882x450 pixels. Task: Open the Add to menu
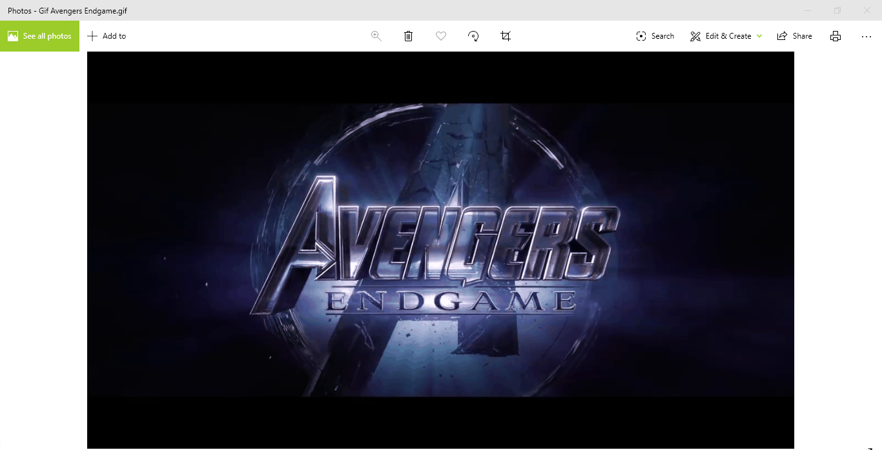click(107, 36)
